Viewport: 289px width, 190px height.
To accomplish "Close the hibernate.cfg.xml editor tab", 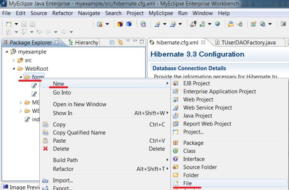I will pyautogui.click(x=203, y=42).
